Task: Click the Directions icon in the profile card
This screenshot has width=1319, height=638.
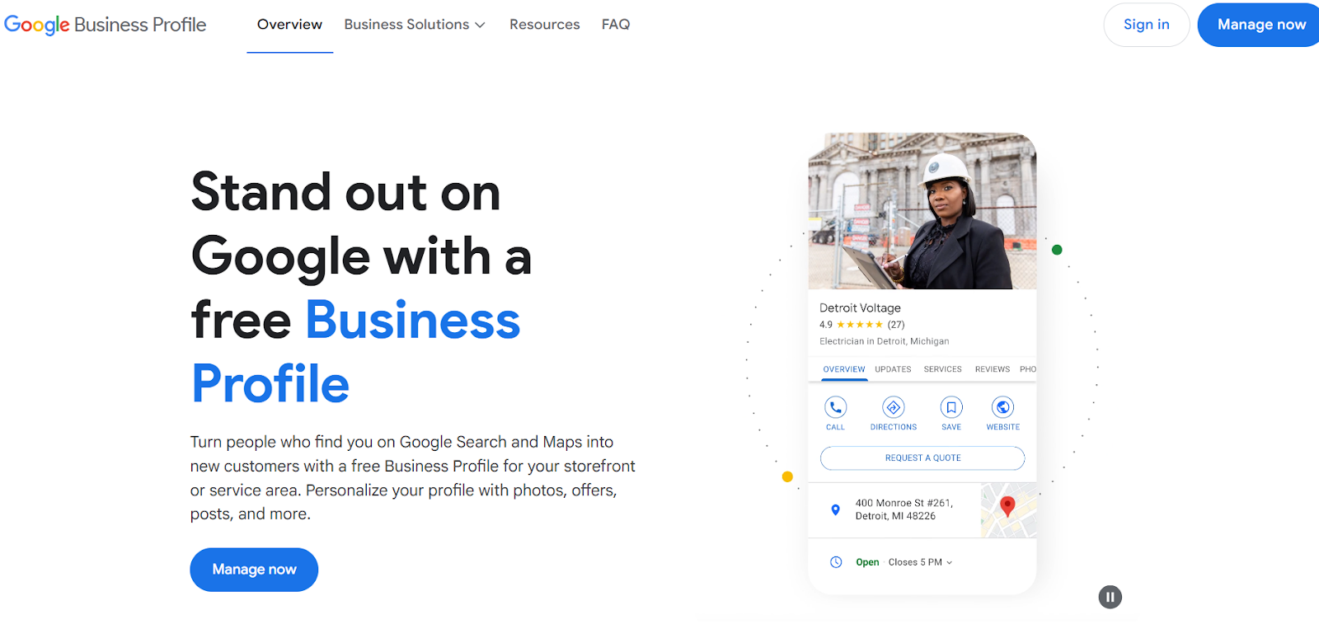Action: tap(894, 407)
